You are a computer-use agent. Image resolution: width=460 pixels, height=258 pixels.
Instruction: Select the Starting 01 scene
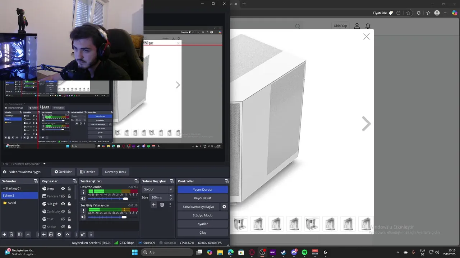(19, 188)
